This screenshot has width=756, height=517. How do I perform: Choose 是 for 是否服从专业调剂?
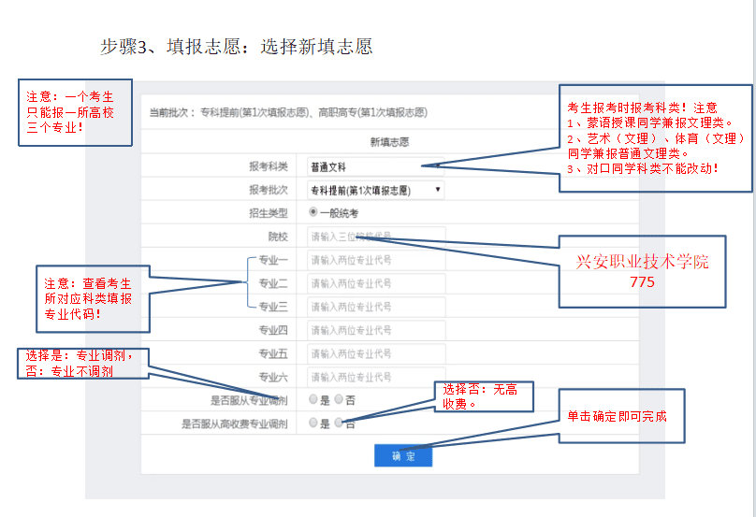[x=313, y=400]
